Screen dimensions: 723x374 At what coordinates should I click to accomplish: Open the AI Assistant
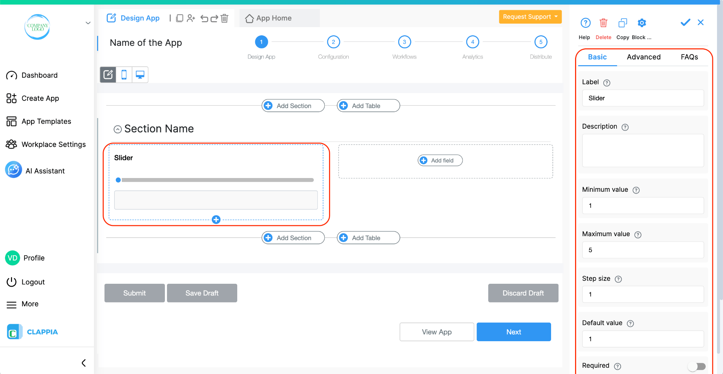point(35,171)
